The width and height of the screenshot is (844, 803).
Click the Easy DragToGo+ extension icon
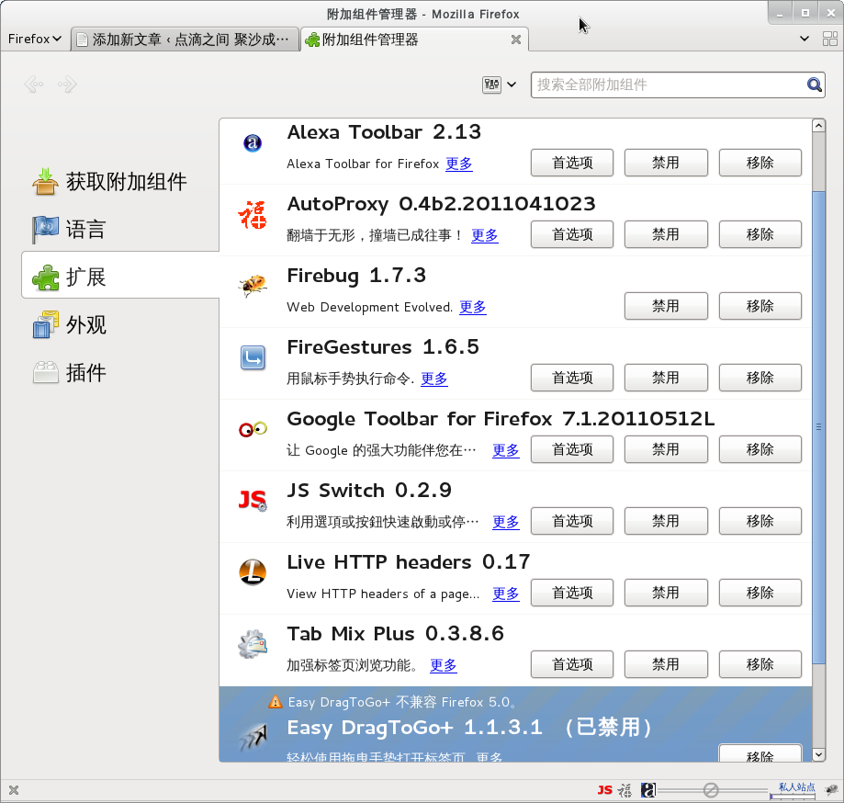coord(253,737)
